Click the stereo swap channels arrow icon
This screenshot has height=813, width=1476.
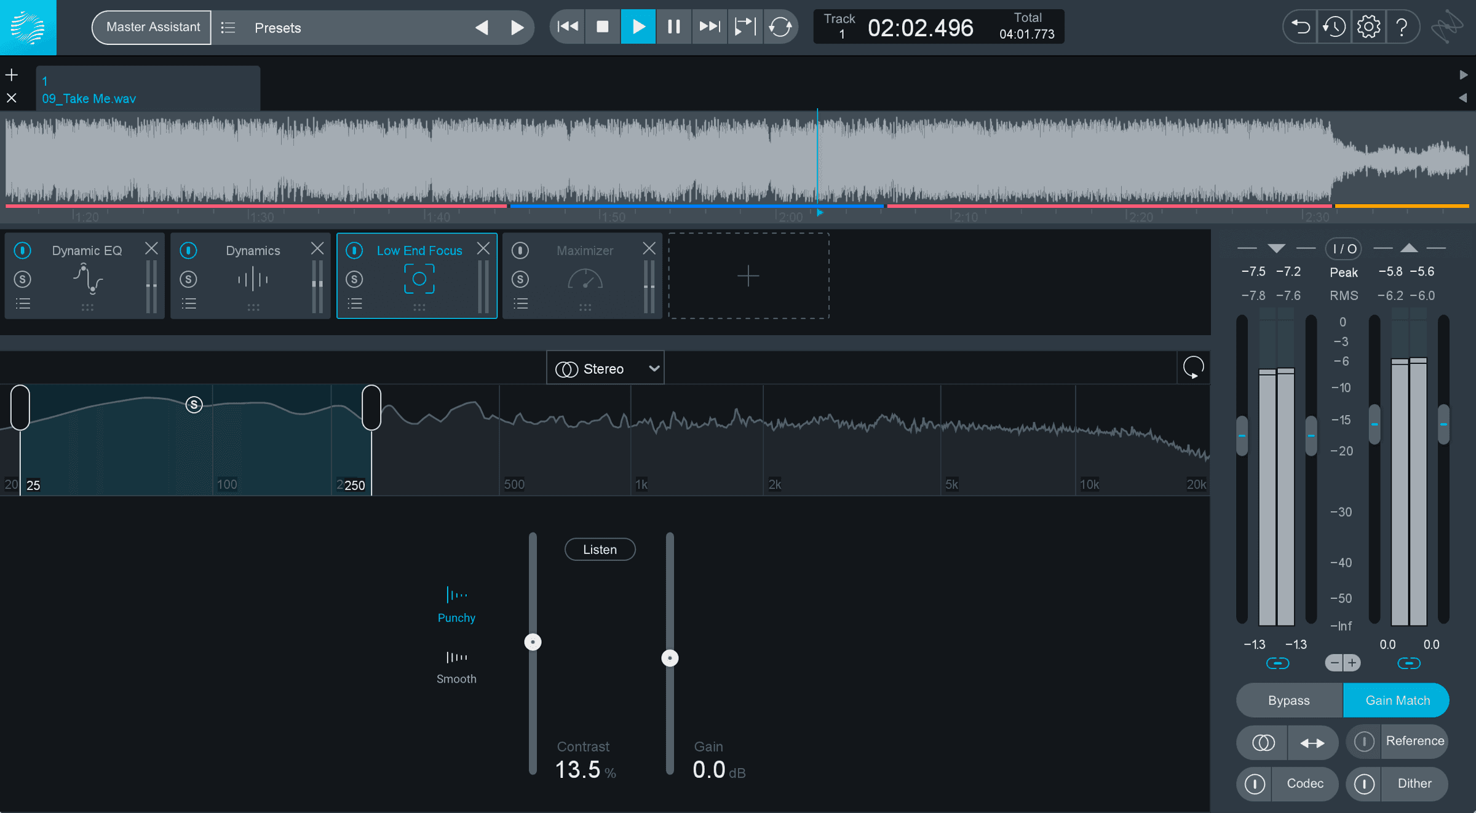1312,743
